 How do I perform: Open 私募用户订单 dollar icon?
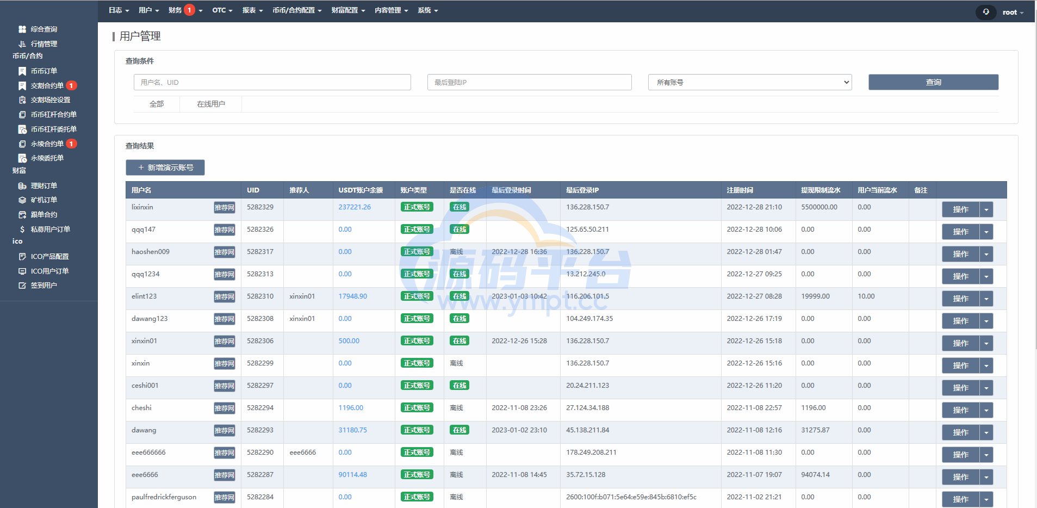click(x=22, y=230)
